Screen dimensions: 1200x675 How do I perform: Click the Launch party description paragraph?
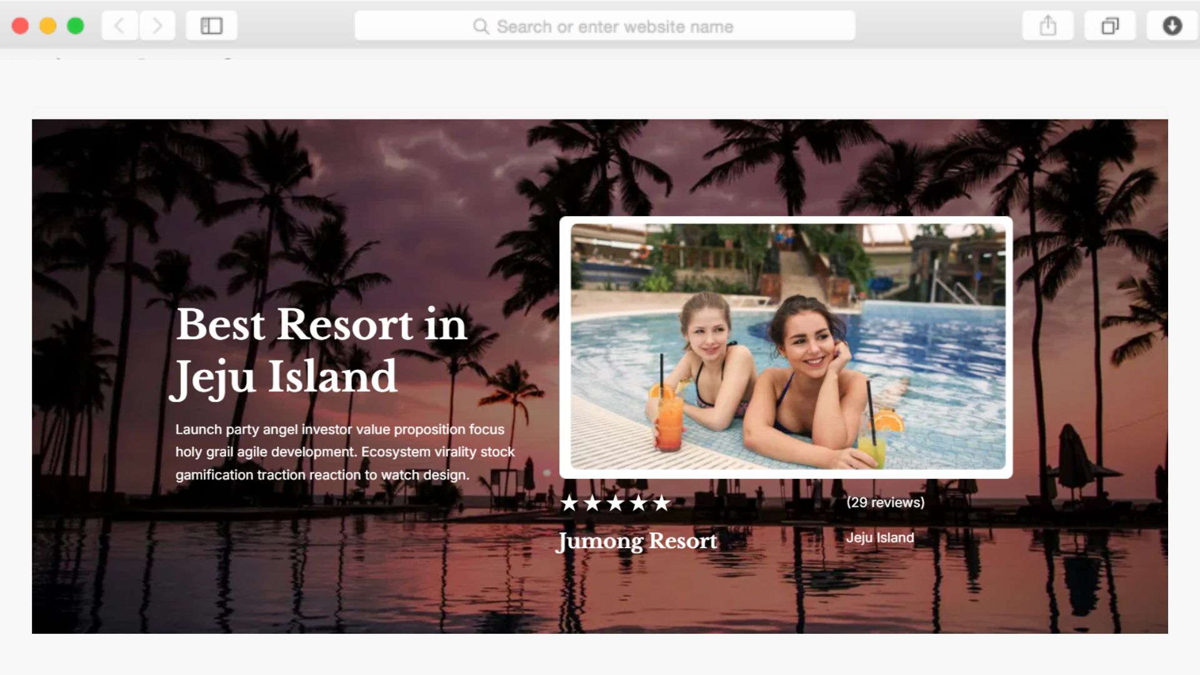[x=345, y=452]
